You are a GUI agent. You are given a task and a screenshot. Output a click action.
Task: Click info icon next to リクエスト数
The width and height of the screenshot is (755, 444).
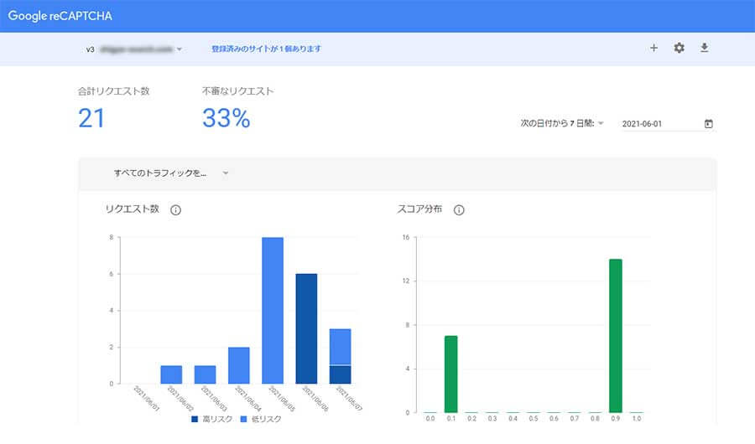coord(175,210)
